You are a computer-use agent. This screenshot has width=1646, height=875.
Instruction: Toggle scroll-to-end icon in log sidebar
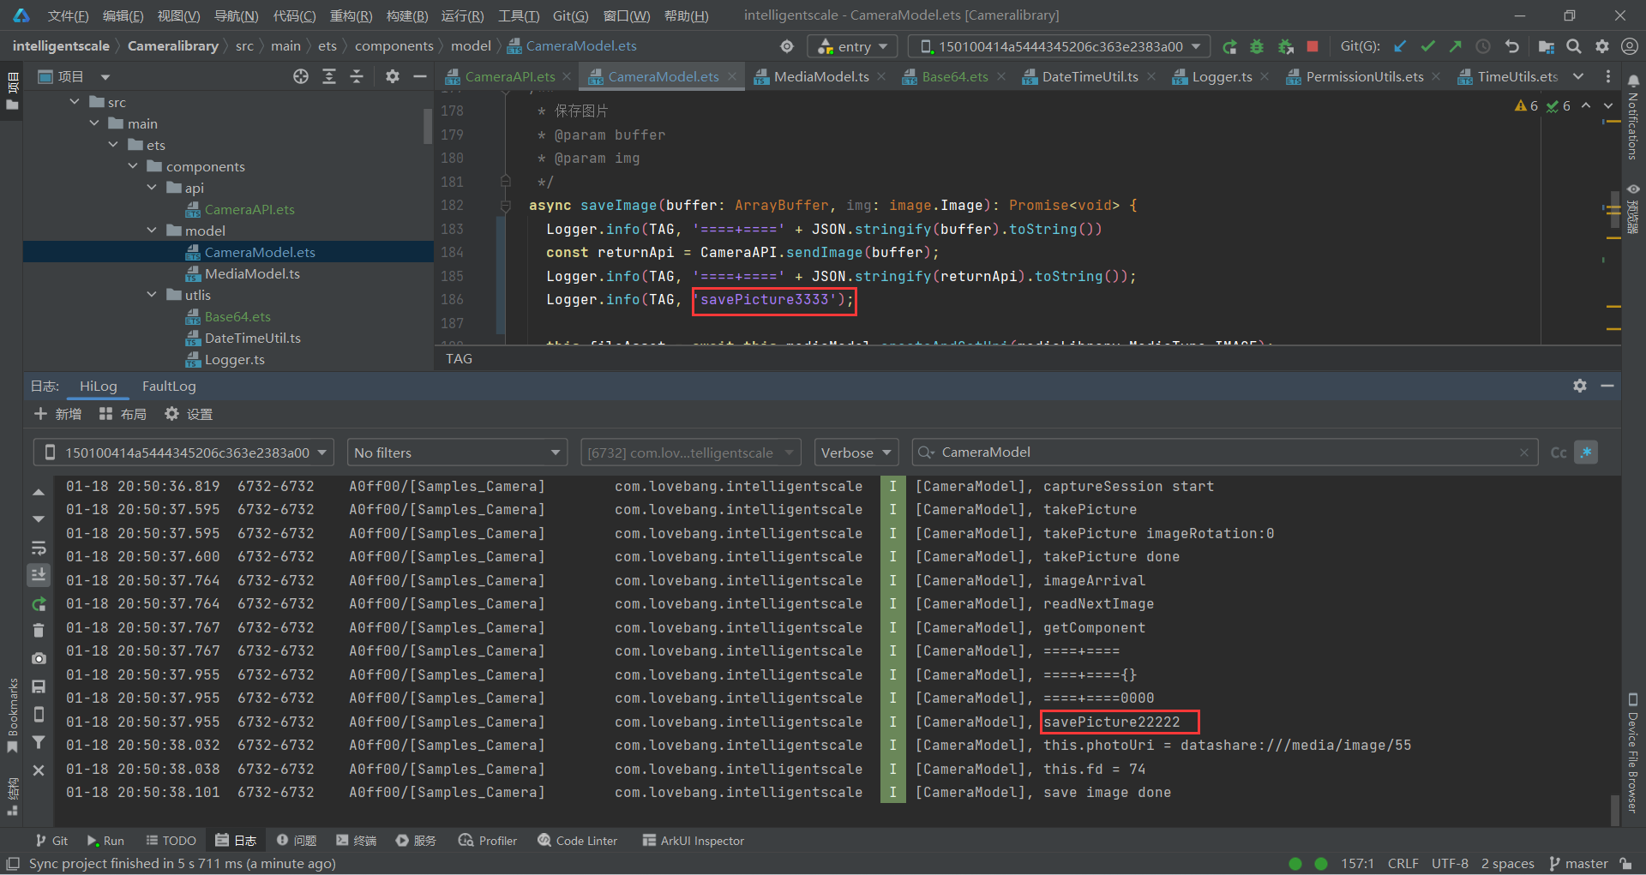point(39,574)
